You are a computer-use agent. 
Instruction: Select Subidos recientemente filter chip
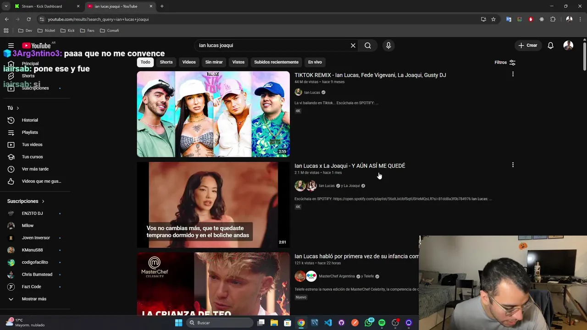click(276, 62)
